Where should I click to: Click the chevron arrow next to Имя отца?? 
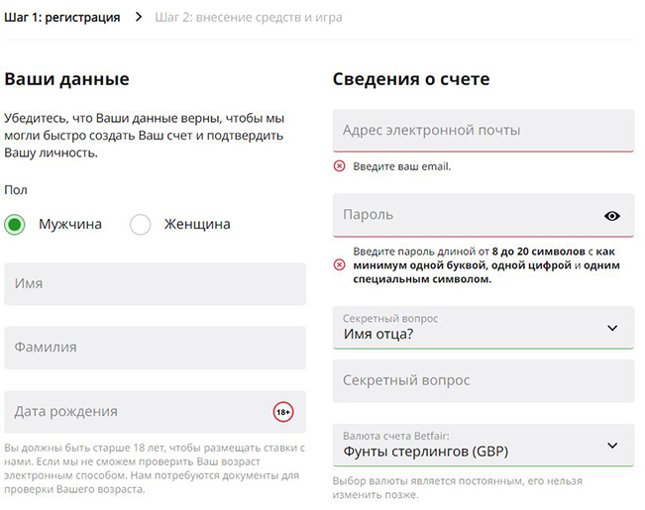(x=612, y=328)
